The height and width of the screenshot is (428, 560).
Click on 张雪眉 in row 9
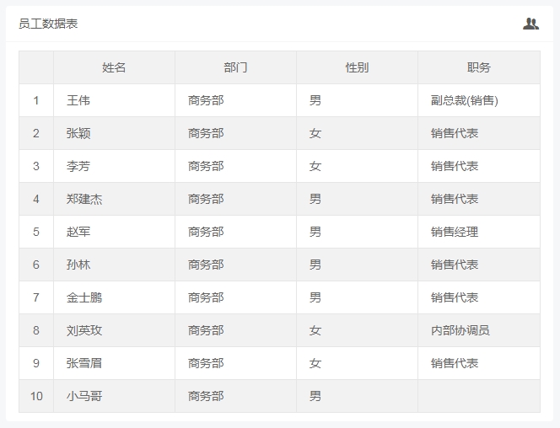click(84, 363)
